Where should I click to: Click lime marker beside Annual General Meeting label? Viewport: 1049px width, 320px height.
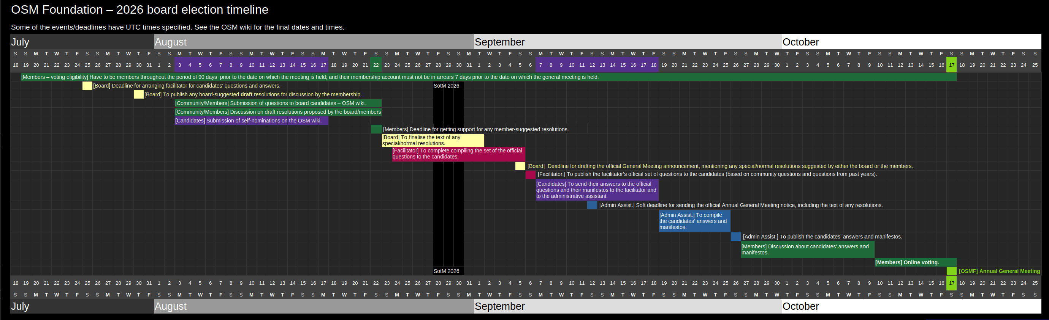tap(952, 271)
